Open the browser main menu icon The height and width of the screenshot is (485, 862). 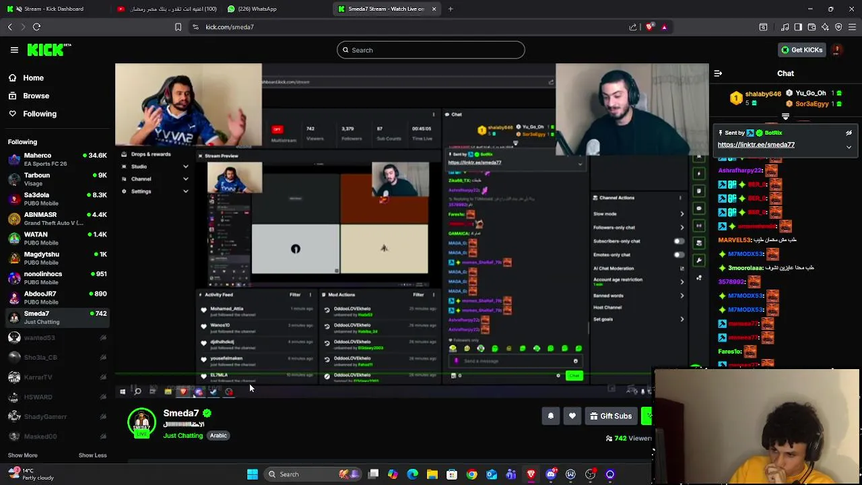point(852,27)
